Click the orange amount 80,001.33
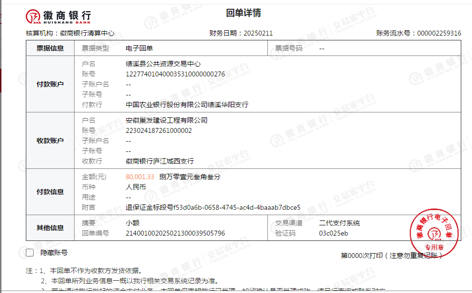 coord(140,177)
